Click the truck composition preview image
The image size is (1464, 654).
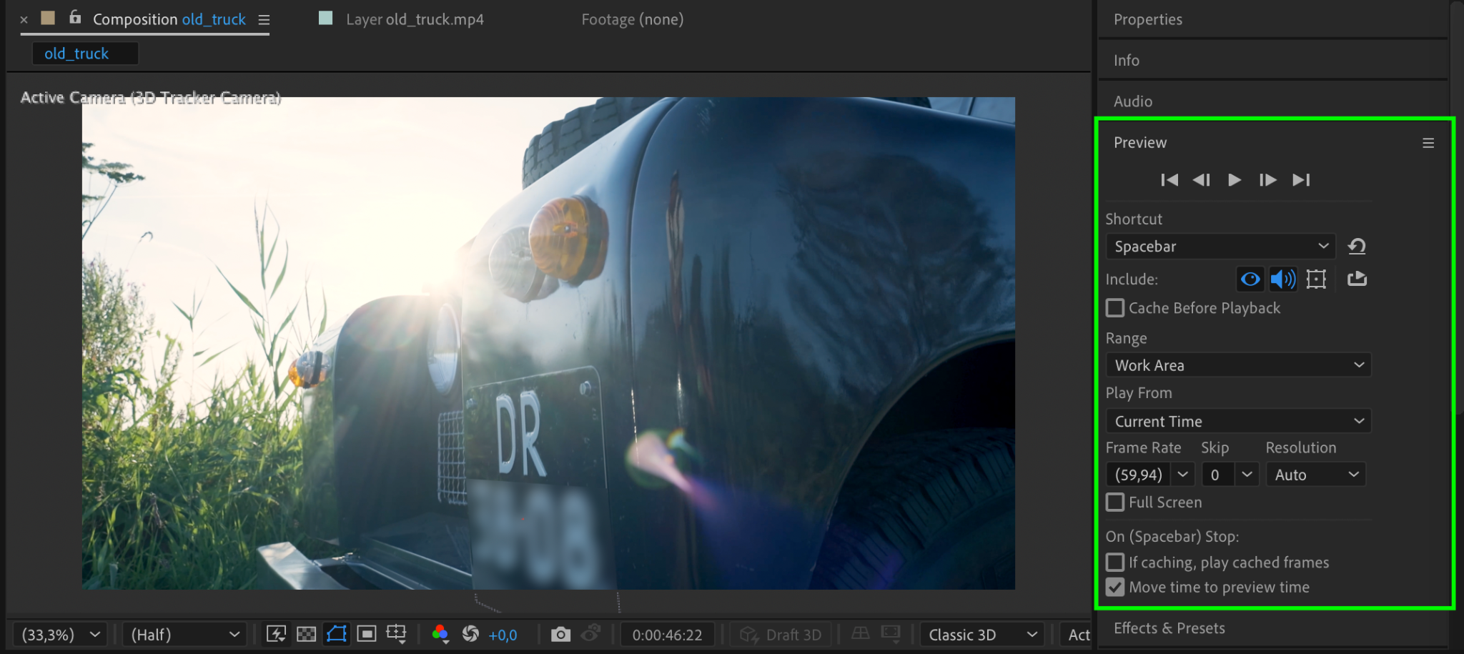point(548,343)
